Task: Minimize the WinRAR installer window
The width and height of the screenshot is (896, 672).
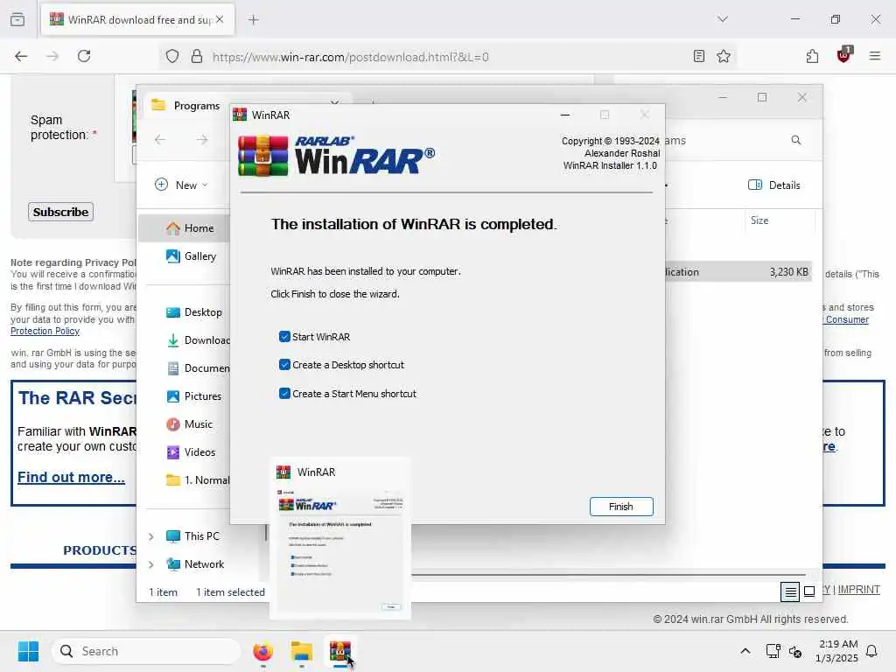Action: (x=565, y=115)
